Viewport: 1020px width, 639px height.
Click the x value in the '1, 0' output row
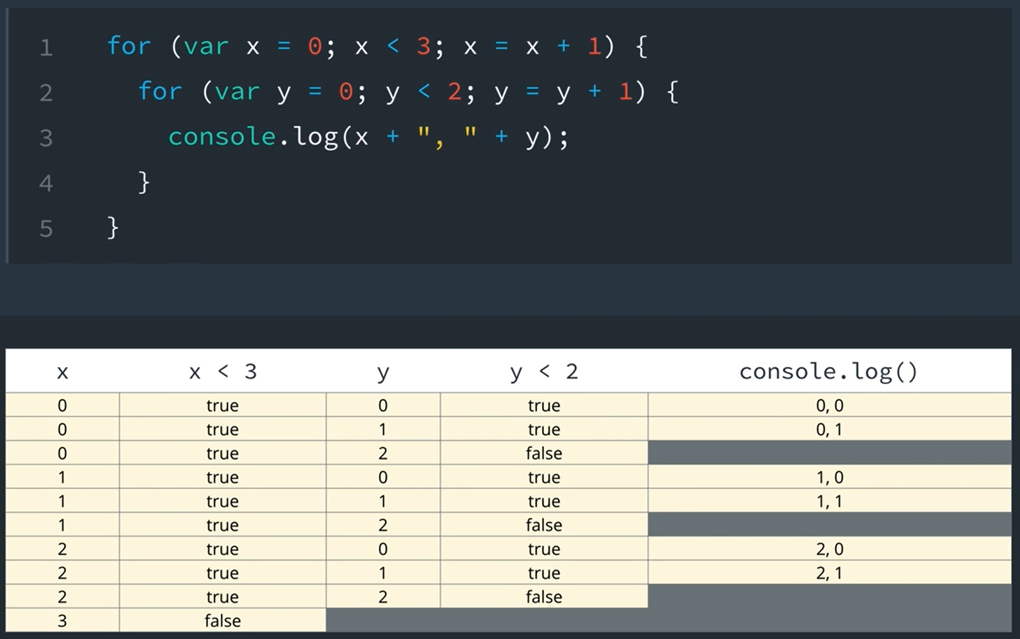click(62, 477)
